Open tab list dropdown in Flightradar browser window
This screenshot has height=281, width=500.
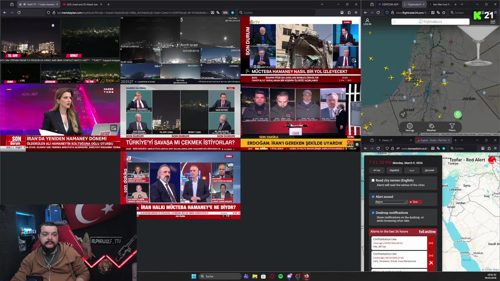462,4
